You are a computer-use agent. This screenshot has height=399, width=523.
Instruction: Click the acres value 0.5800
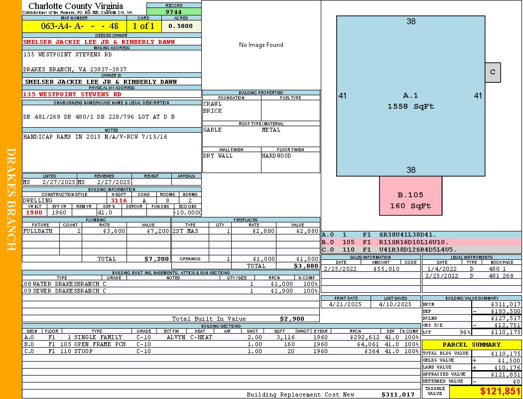[181, 26]
